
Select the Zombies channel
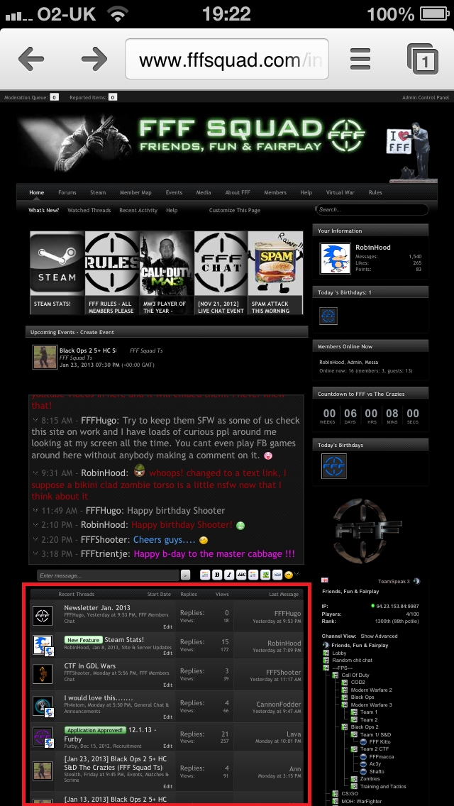(x=370, y=779)
